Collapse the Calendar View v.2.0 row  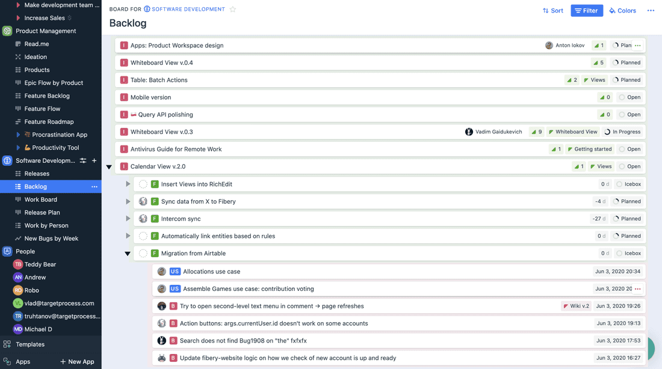(109, 167)
